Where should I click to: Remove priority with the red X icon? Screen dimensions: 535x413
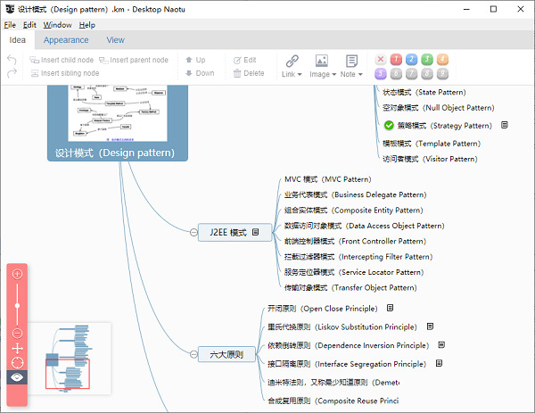381,60
